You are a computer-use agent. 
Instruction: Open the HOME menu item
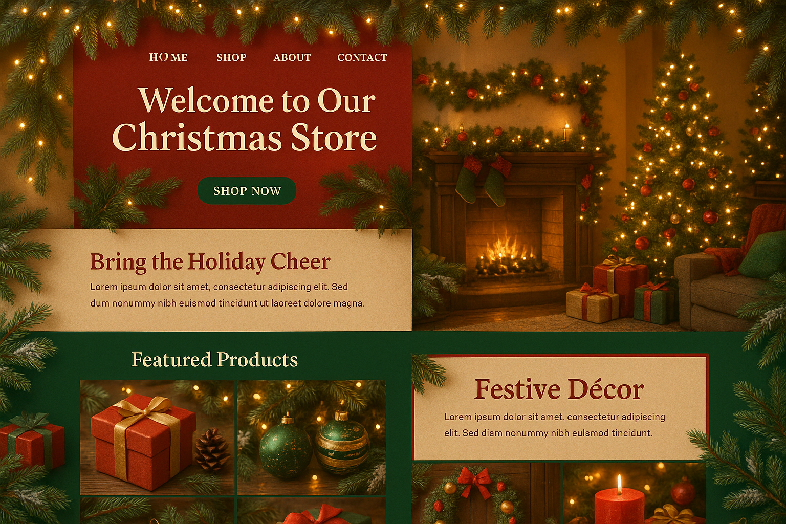tap(168, 57)
